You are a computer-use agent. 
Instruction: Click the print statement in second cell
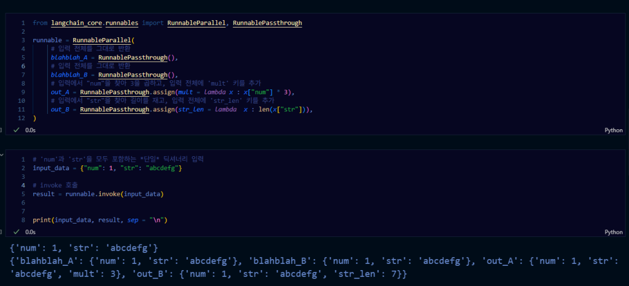tap(100, 220)
